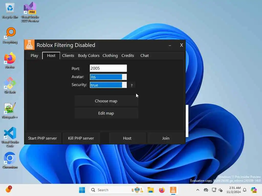The image size is (262, 196).
Task: Kill the PHP server
Action: point(81,138)
